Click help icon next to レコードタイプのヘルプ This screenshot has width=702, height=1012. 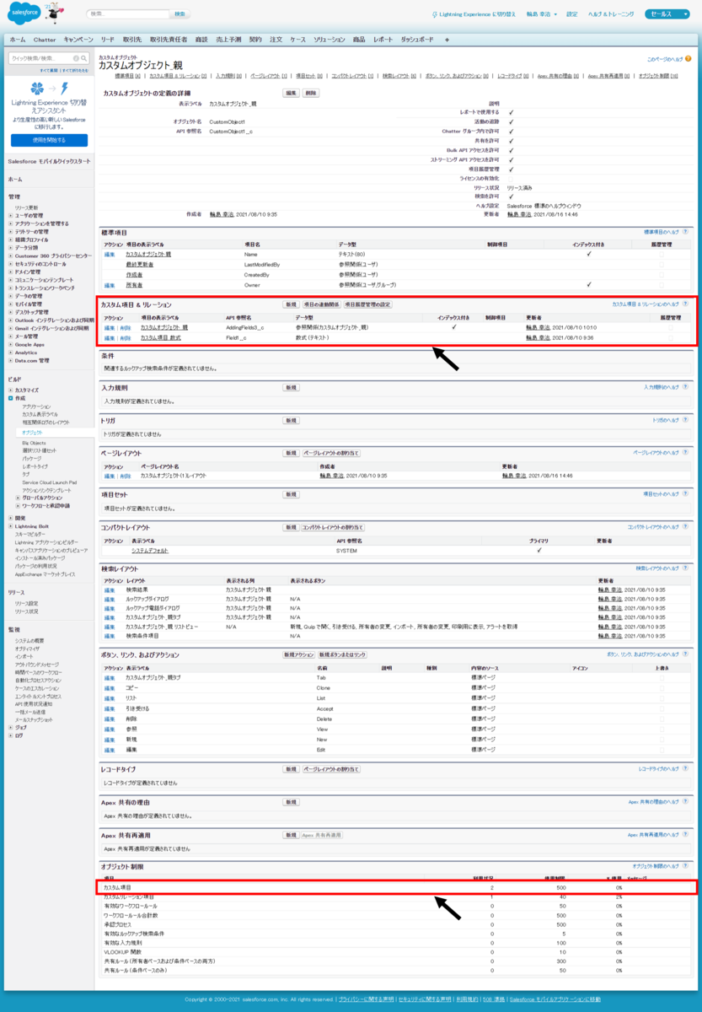click(x=685, y=769)
